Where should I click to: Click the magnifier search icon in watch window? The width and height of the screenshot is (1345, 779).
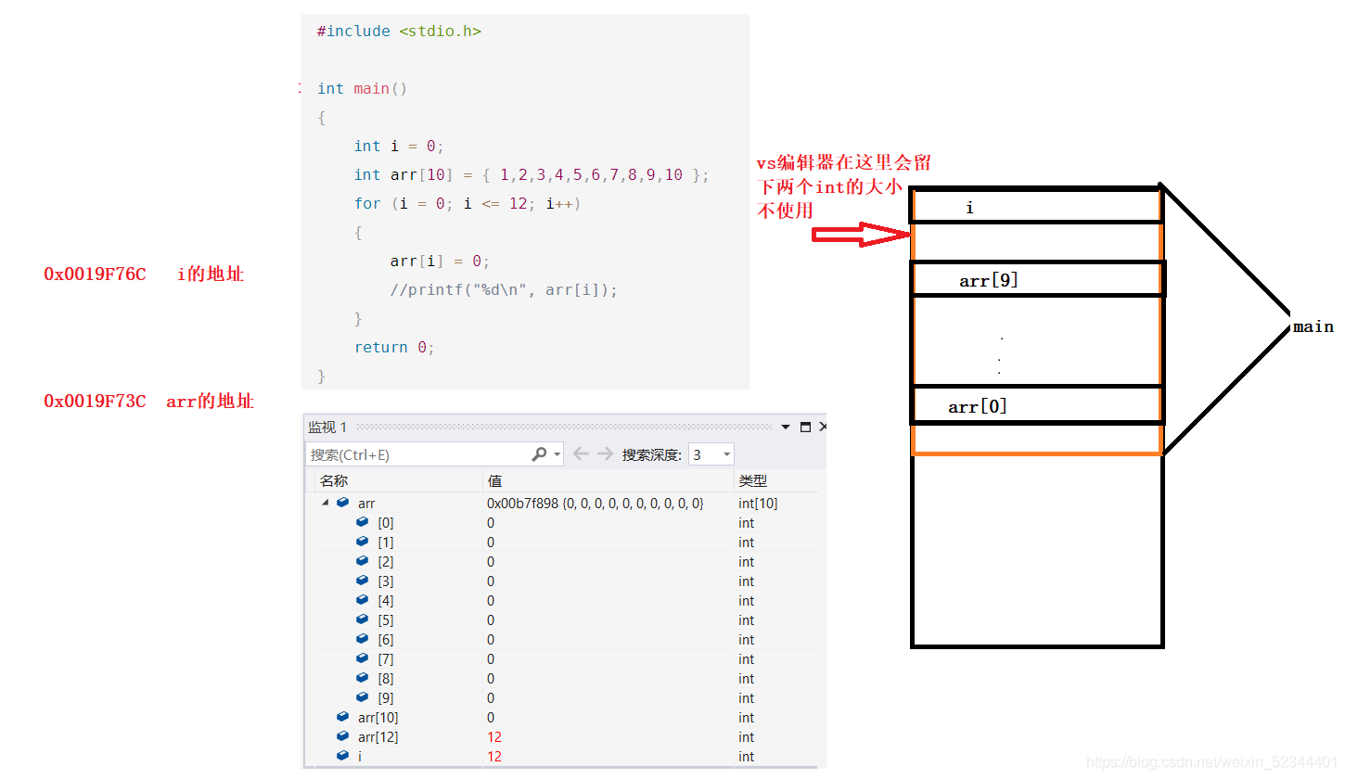tap(540, 454)
